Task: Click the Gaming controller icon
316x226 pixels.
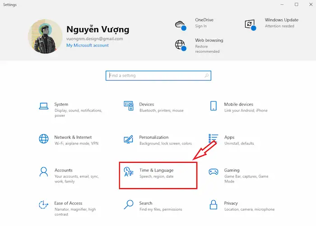Action: tap(214, 171)
